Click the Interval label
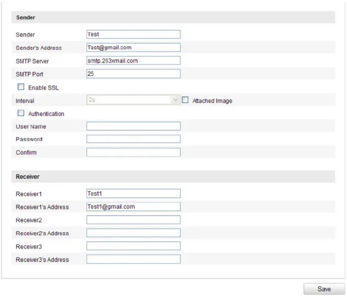The image size is (347, 296). (25, 101)
